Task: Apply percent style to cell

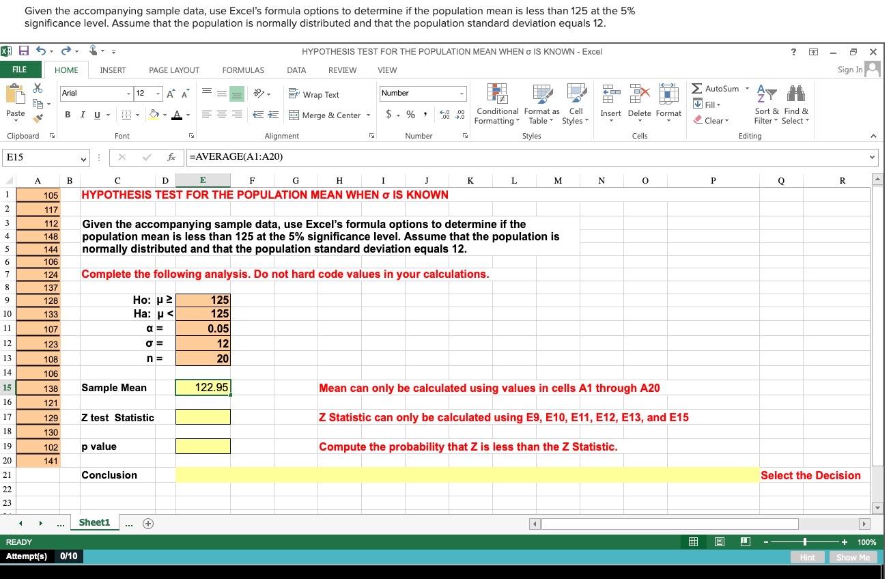Action: (410, 115)
